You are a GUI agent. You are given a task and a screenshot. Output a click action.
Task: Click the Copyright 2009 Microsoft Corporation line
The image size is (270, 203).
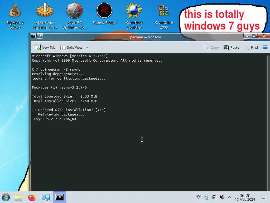click(97, 61)
